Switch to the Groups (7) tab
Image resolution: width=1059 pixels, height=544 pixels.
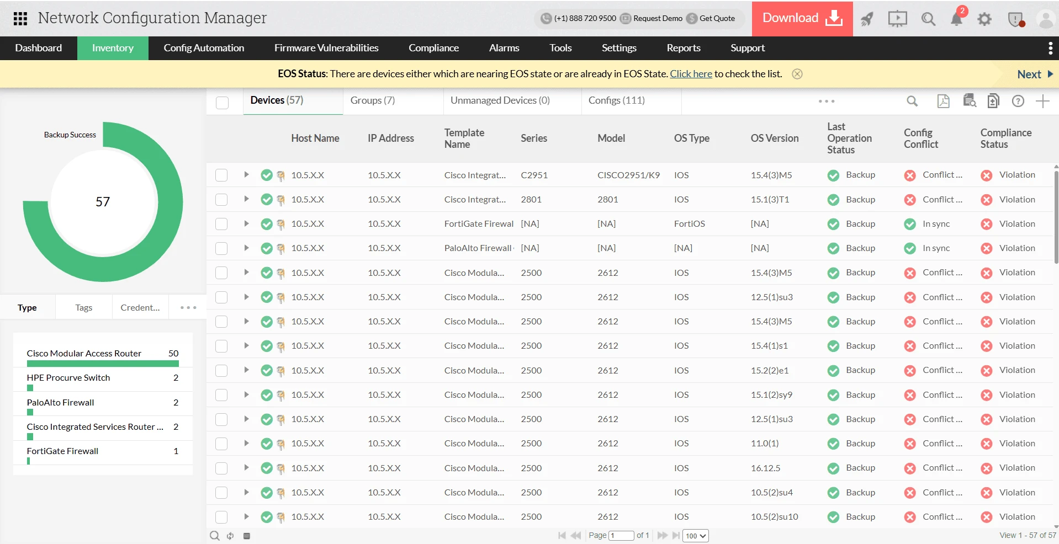coord(373,100)
